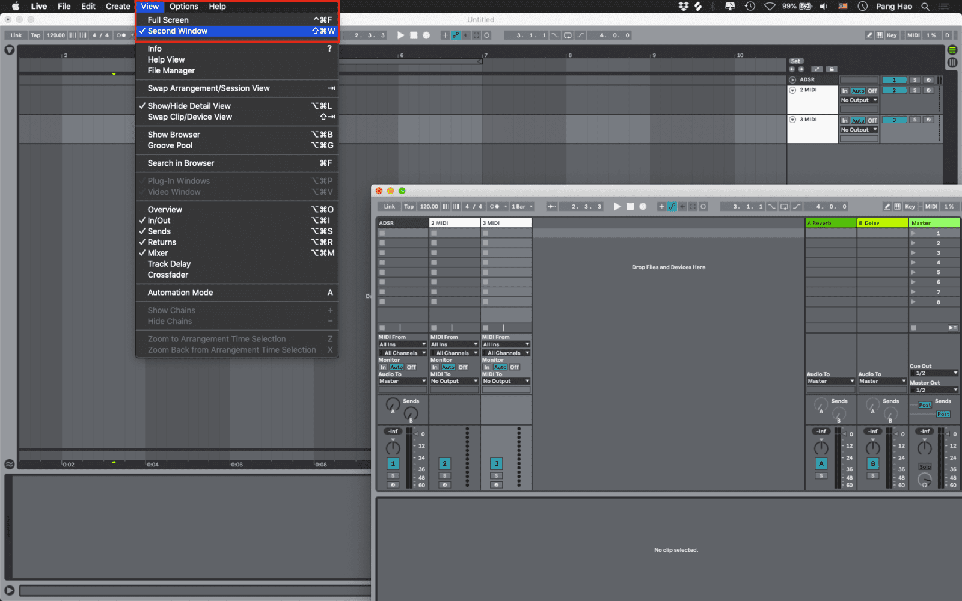
Task: Open Master Out 1/2 dropdown
Action: coord(934,390)
